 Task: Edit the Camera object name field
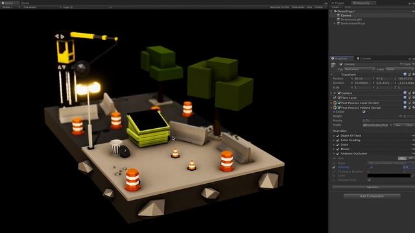(x=370, y=64)
